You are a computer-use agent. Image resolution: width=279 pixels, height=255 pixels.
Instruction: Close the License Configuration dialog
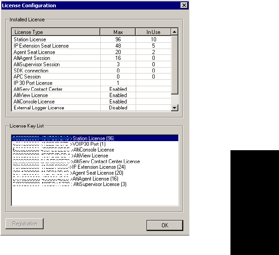click(x=184, y=5)
